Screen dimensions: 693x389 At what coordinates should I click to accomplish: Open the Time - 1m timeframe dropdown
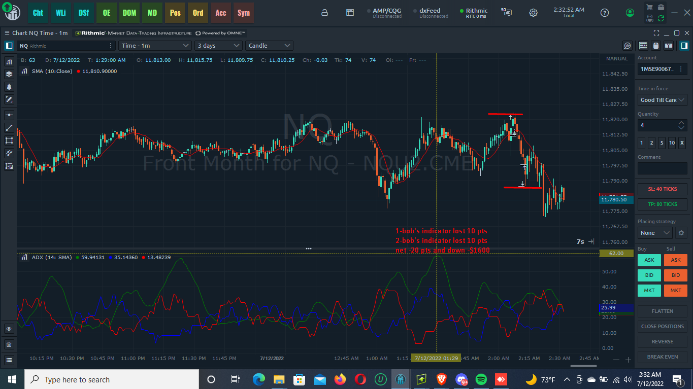[155, 46]
